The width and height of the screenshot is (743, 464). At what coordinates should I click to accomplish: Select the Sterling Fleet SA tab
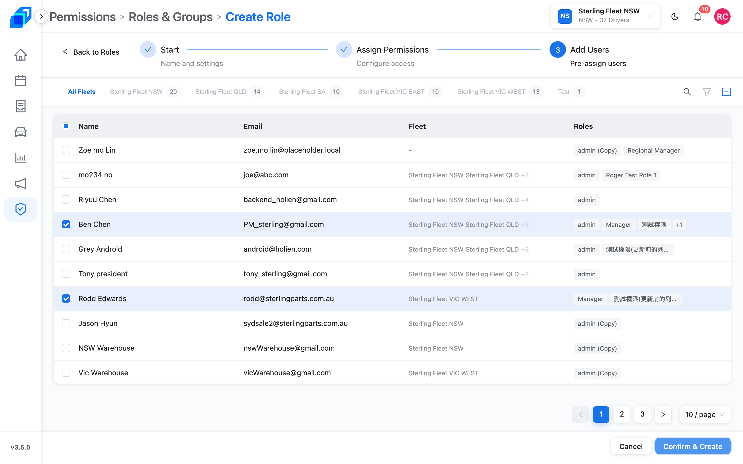311,92
